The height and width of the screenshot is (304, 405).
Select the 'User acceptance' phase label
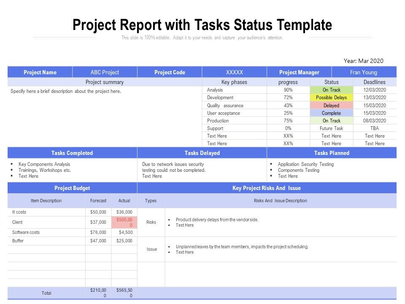tap(224, 113)
